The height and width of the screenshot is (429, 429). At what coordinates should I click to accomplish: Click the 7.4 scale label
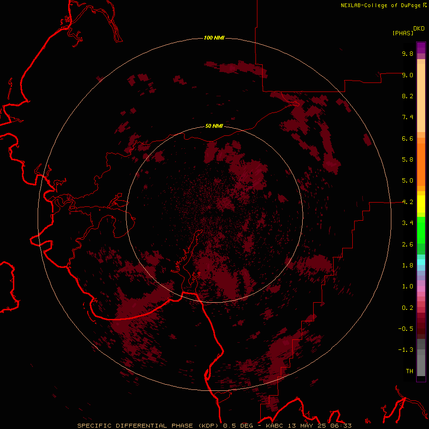(408, 117)
